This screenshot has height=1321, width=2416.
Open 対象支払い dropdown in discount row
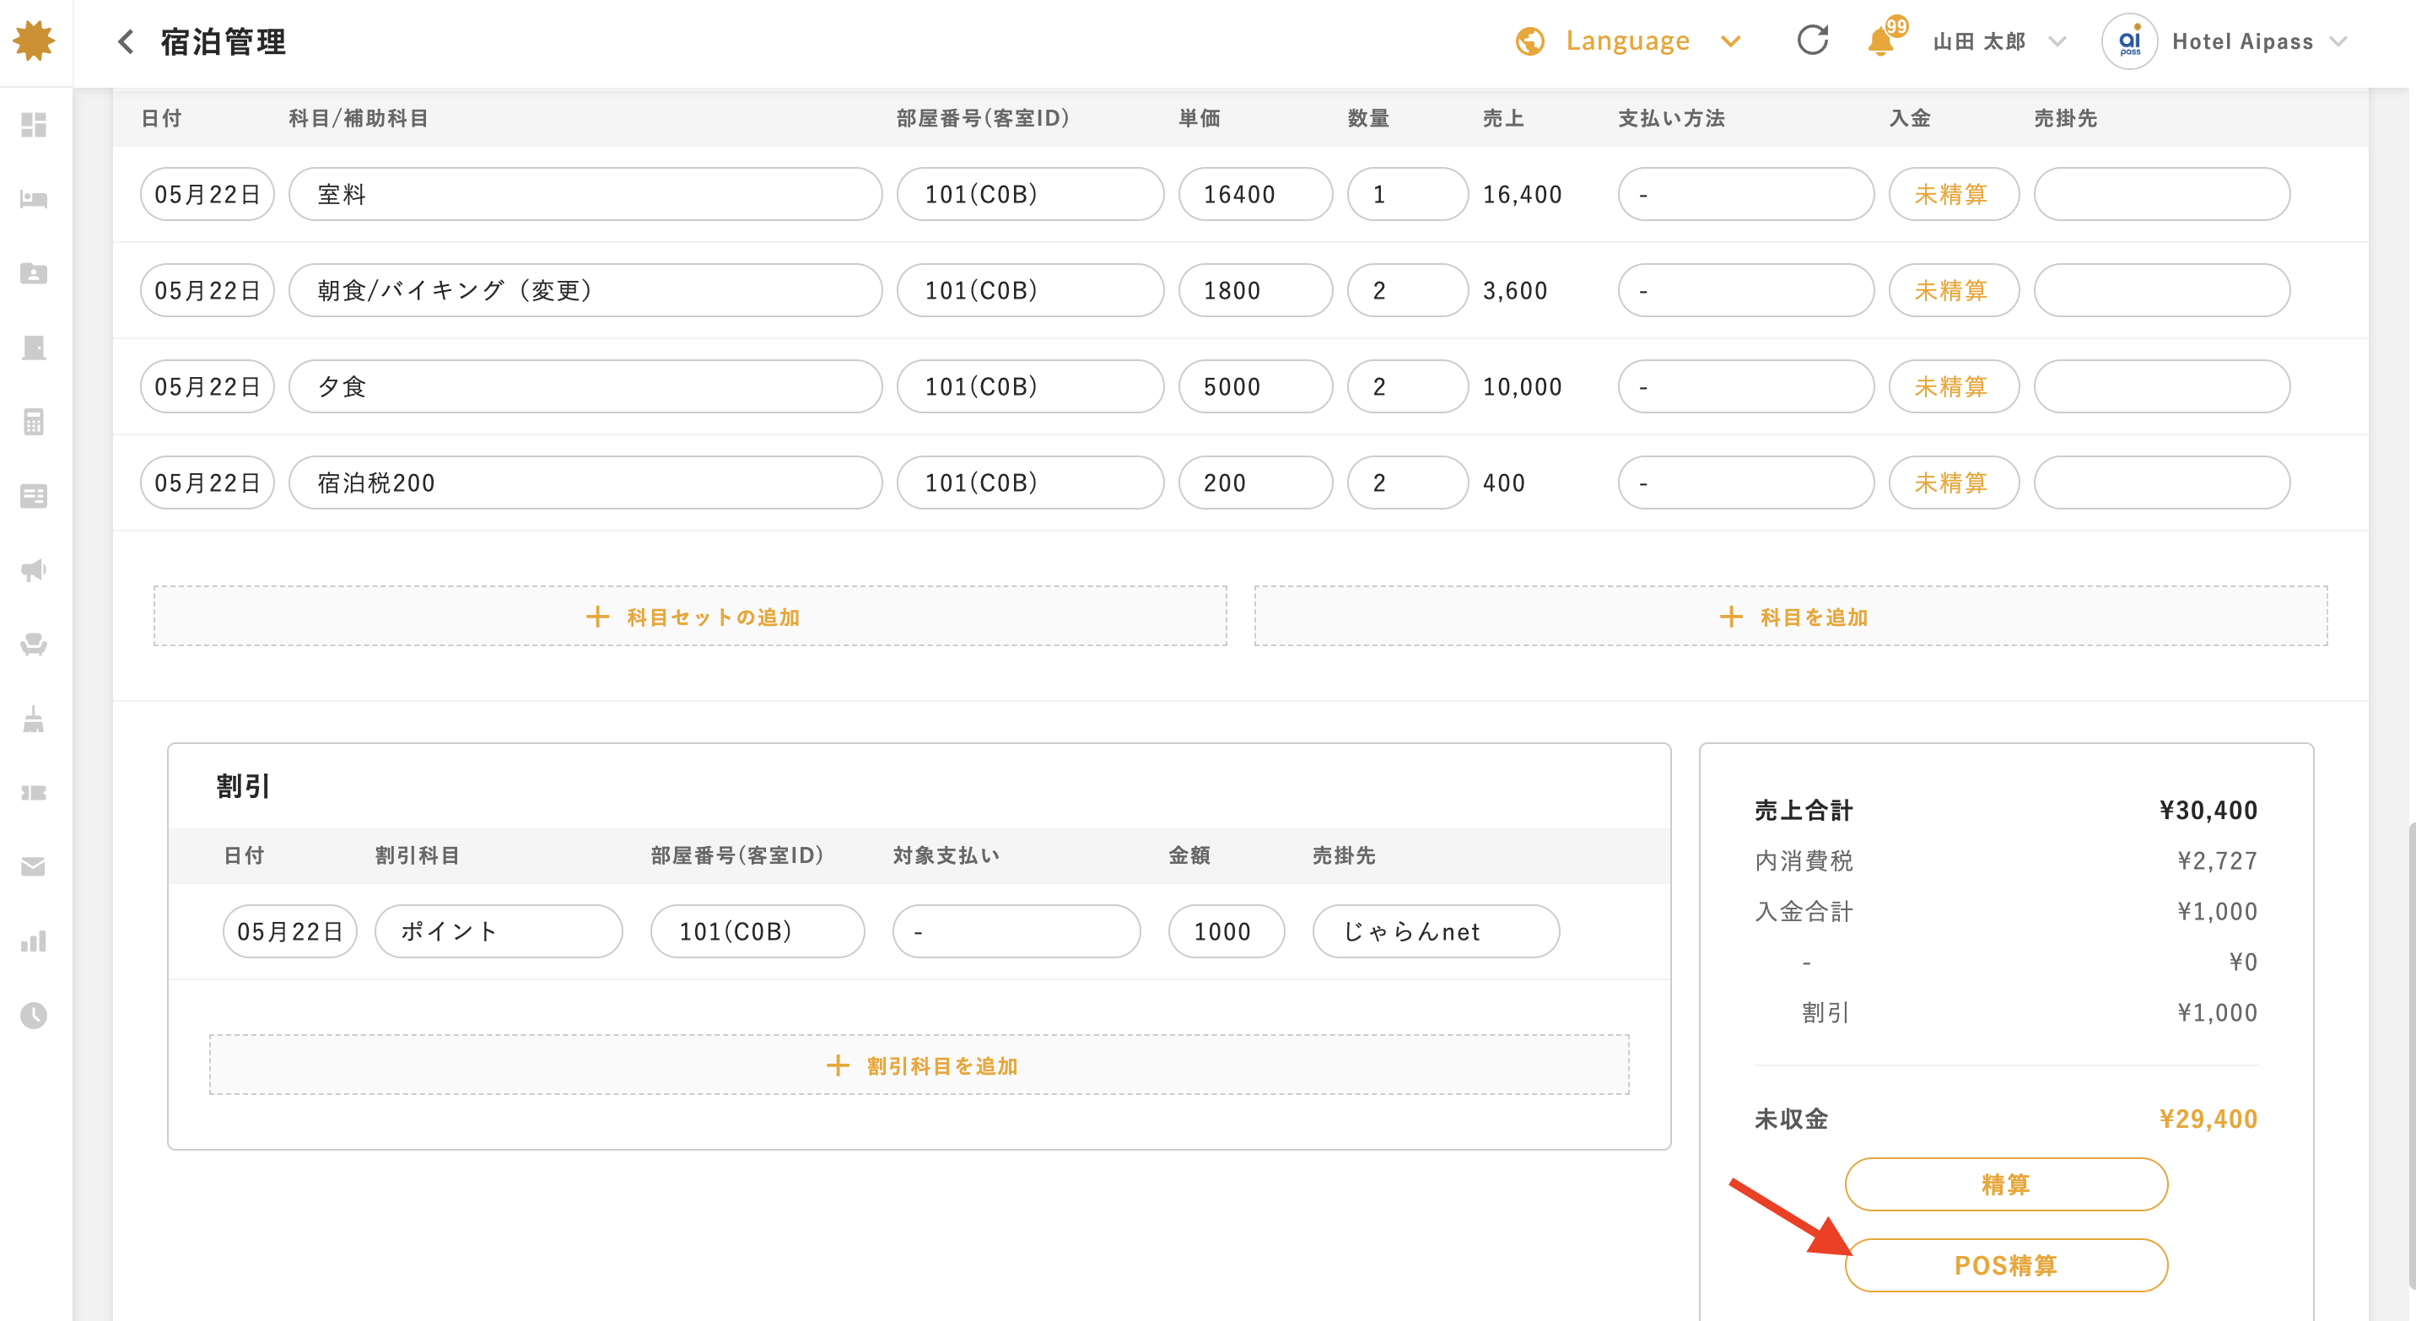coord(1017,931)
